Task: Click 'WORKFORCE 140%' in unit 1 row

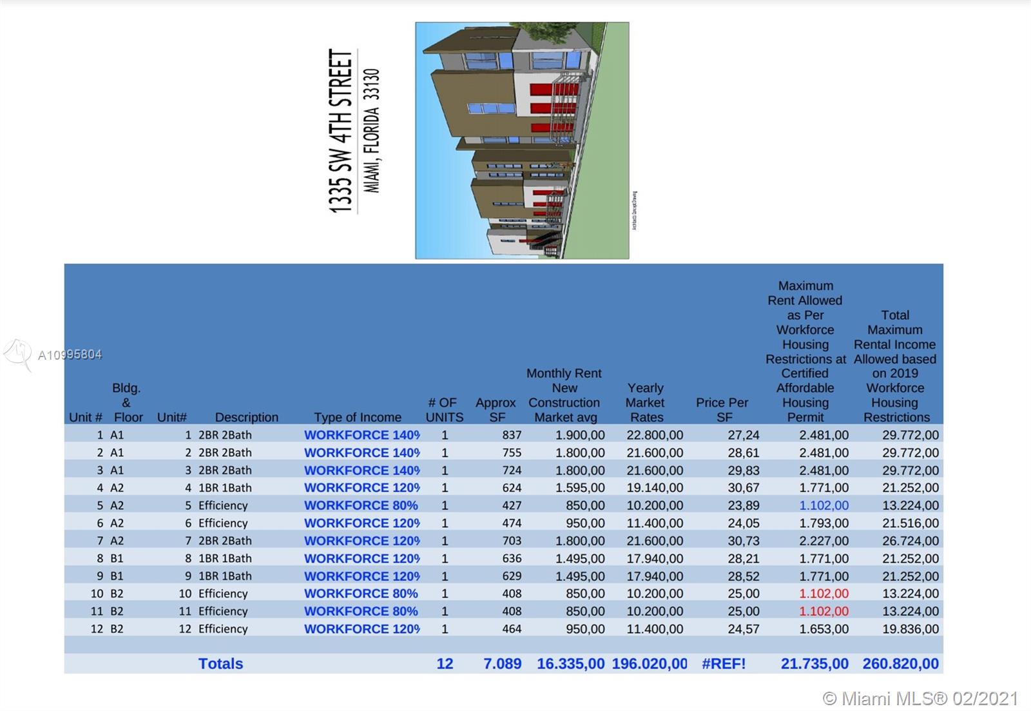Action: pyautogui.click(x=362, y=435)
